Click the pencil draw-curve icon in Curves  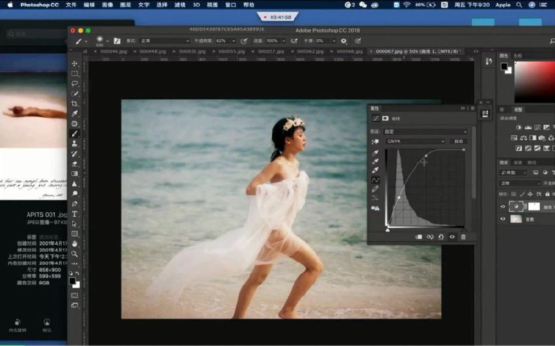(x=375, y=189)
